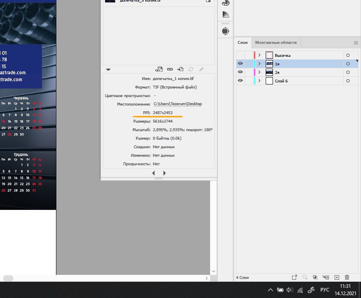This screenshot has width=361, height=298.
Task: Click PPI value 2487x2453
Action: coord(163,113)
